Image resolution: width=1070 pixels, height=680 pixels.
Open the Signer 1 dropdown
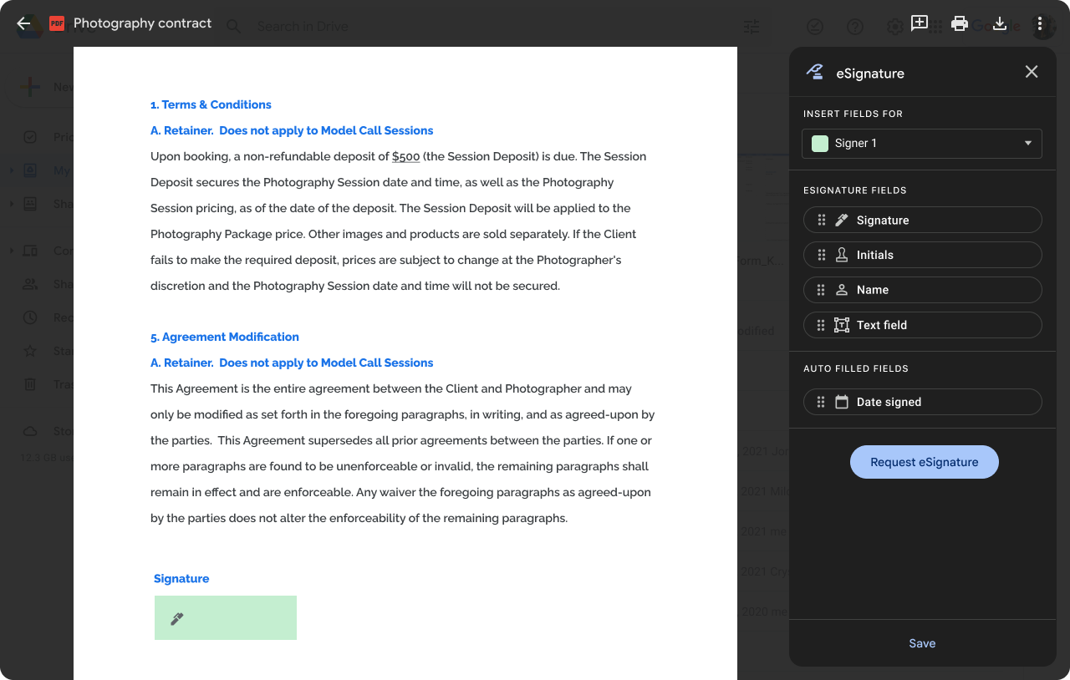click(x=922, y=144)
